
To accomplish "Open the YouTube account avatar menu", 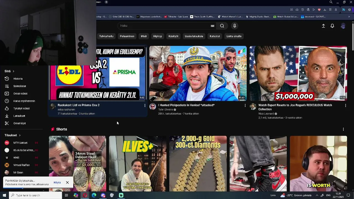I will tap(343, 26).
